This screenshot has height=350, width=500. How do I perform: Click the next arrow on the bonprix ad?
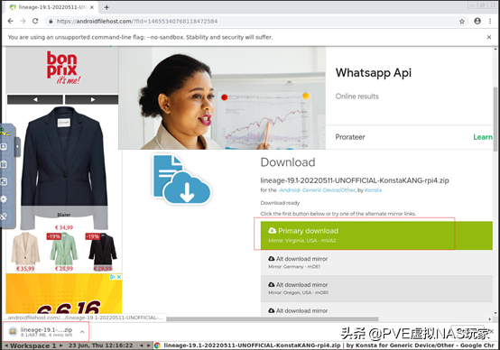coord(92,99)
